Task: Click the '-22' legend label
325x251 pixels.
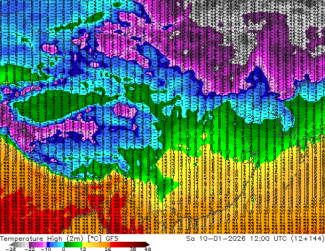Action: point(30,249)
